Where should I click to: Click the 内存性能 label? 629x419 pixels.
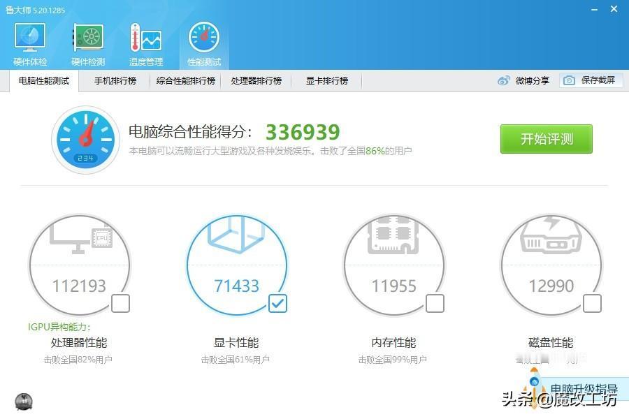(393, 342)
